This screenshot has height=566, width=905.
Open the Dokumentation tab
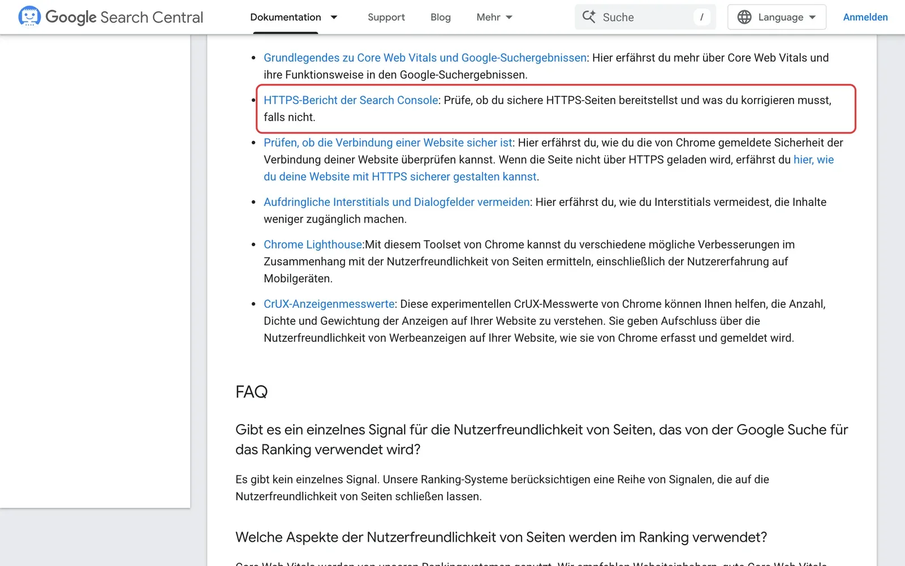(x=286, y=17)
